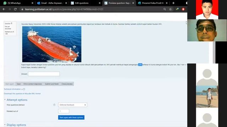Click Submit and finish
Screen dimensions: 227x127
point(52,84)
